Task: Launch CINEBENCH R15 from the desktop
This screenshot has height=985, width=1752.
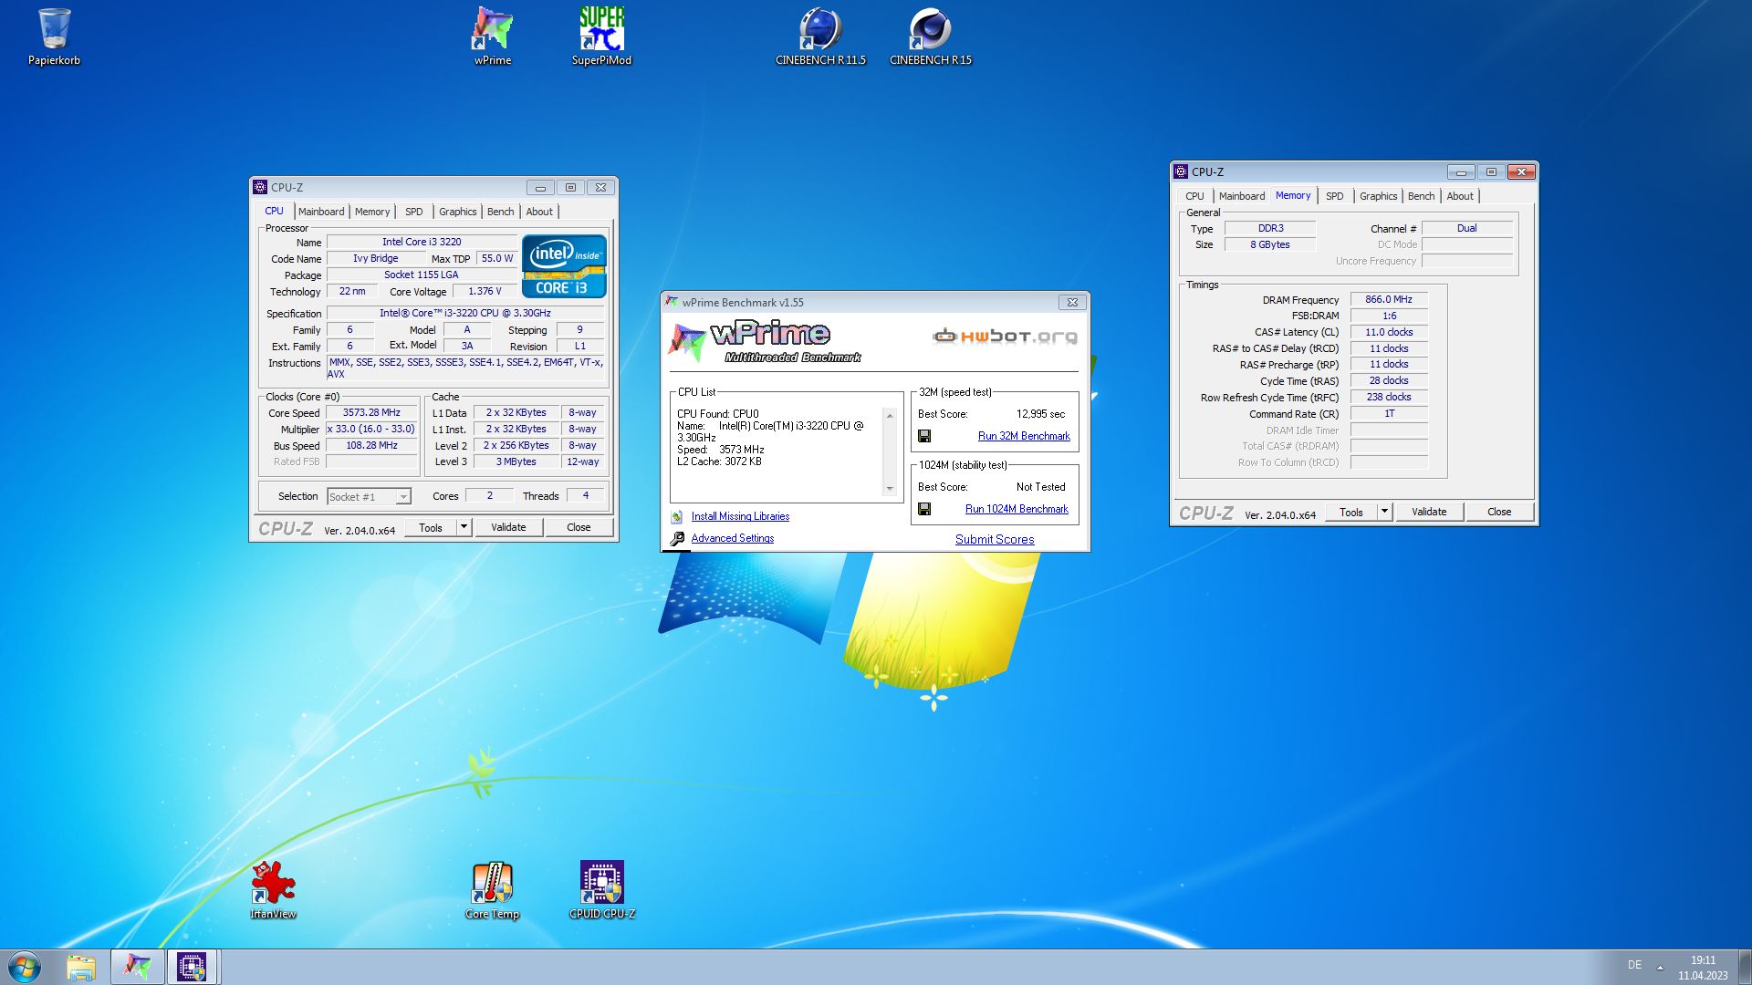Action: click(x=931, y=36)
